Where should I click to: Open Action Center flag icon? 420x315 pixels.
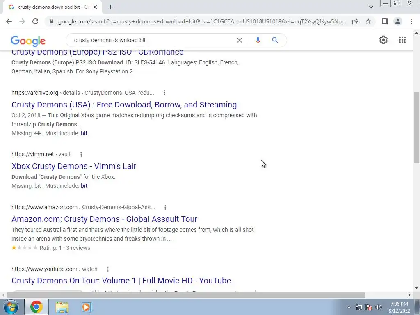pyautogui.click(x=369, y=307)
